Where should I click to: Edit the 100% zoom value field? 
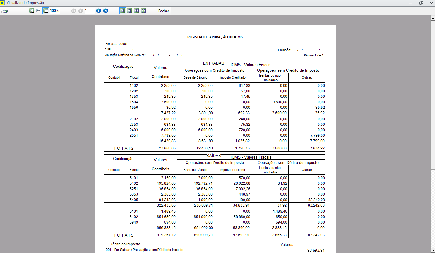pyautogui.click(x=55, y=11)
